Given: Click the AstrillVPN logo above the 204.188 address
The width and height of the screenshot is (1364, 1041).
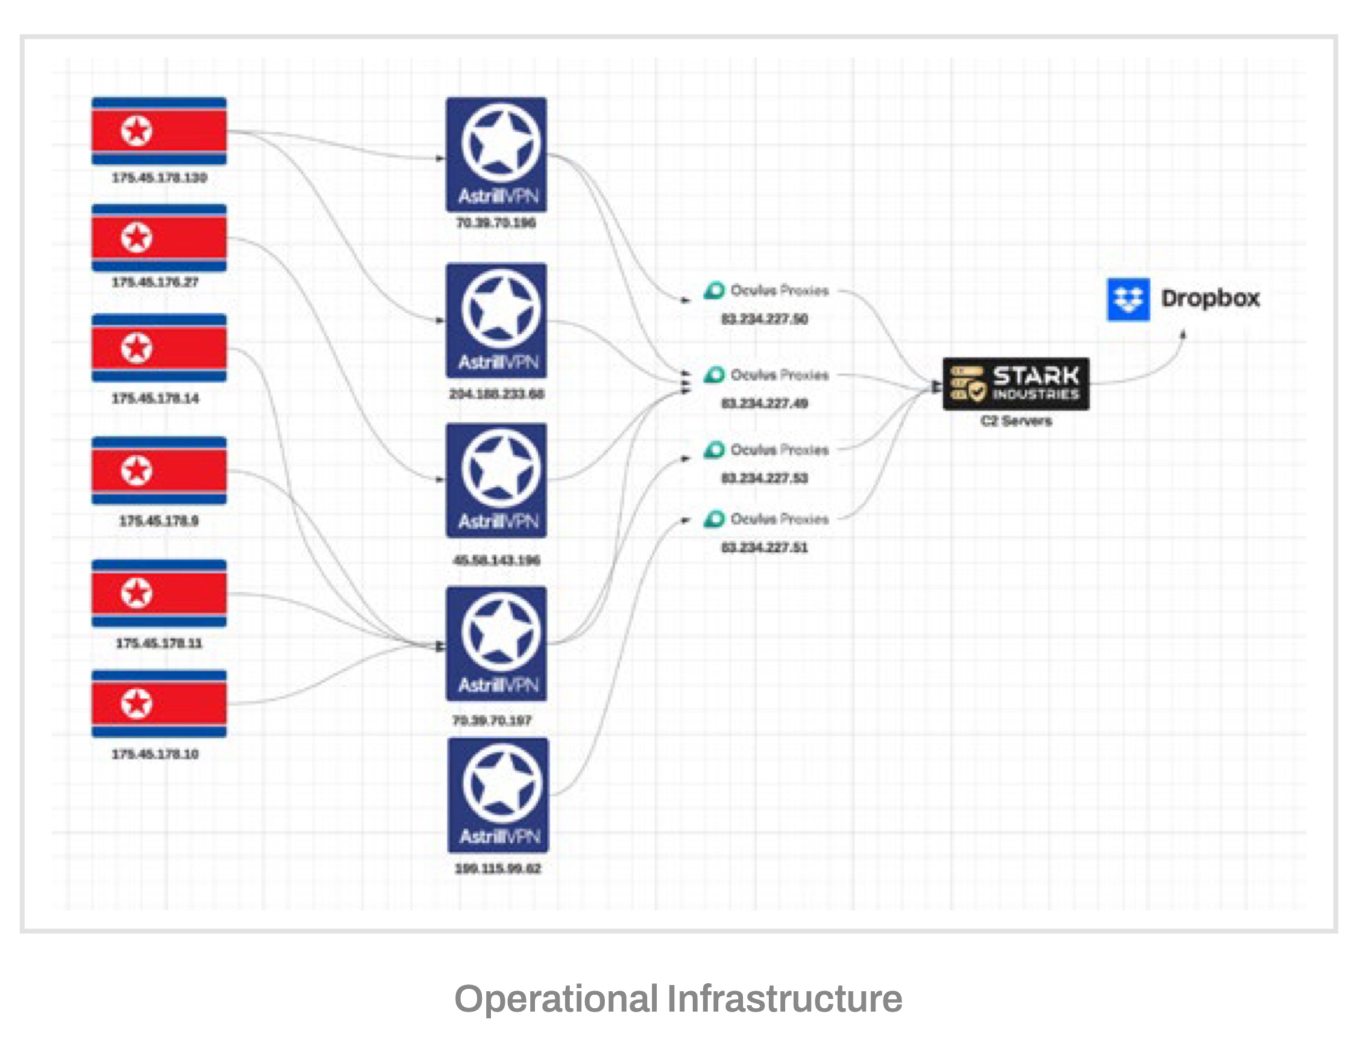Looking at the screenshot, I should (x=496, y=320).
